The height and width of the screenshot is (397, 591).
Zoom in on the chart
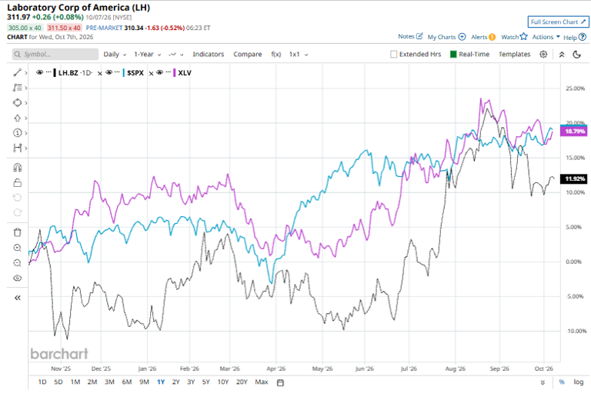pos(18,248)
